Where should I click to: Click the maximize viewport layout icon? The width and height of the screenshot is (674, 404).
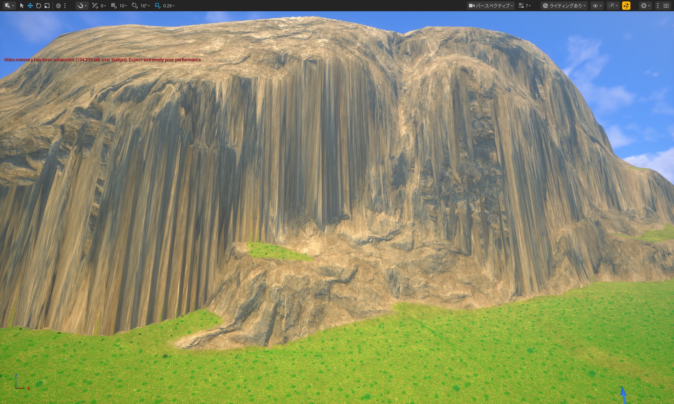[667, 6]
